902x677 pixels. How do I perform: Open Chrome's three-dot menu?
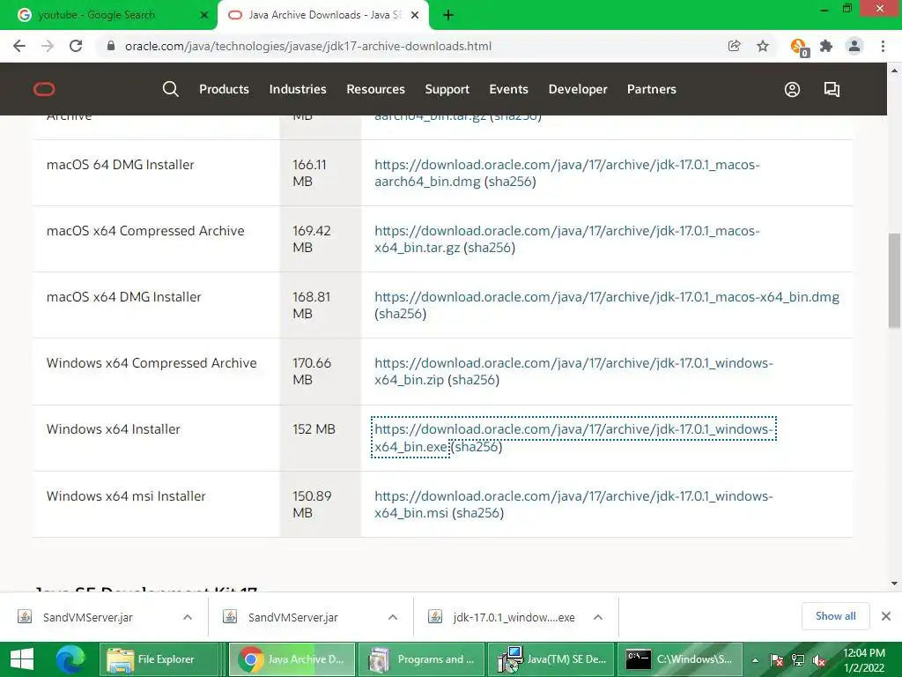tap(883, 46)
